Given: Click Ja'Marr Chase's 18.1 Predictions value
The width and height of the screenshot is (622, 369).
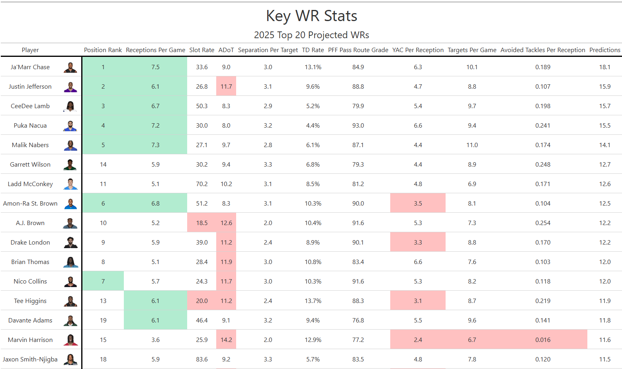Looking at the screenshot, I should 604,67.
